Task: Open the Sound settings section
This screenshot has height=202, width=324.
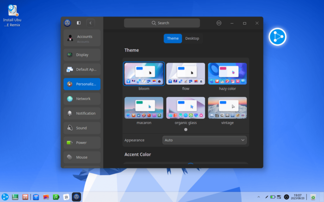Action: pyautogui.click(x=82, y=128)
